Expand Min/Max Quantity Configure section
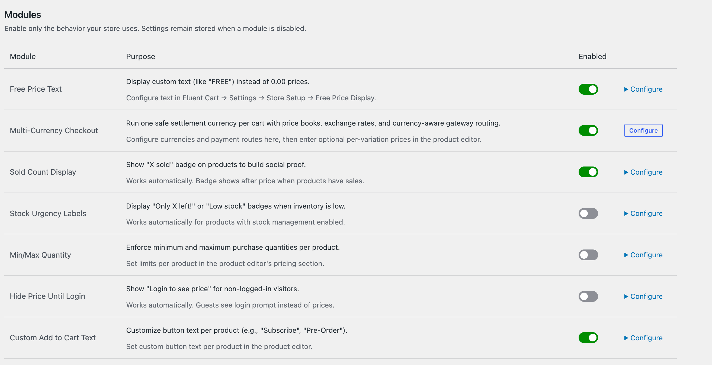Viewport: 712px width, 365px height. (643, 255)
